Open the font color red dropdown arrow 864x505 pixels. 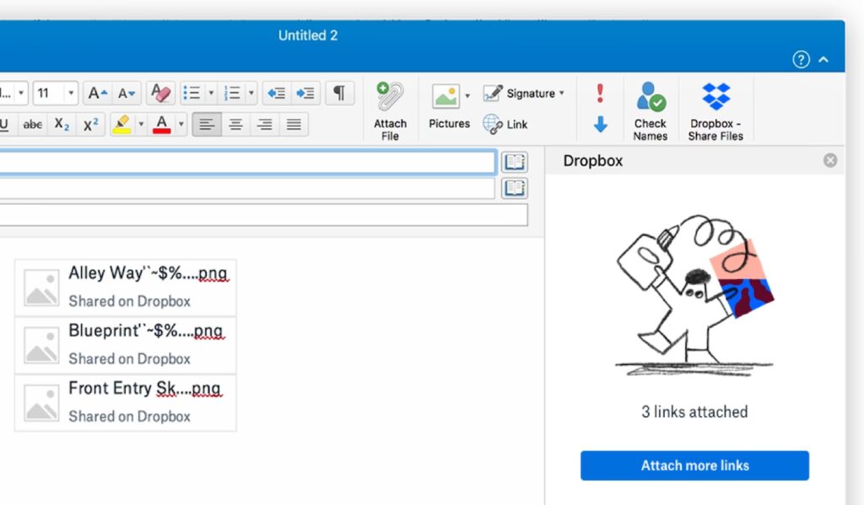point(181,125)
